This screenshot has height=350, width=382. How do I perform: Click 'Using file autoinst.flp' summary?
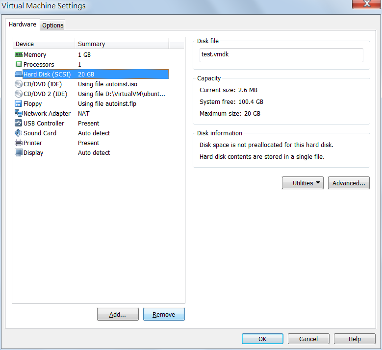(x=107, y=104)
